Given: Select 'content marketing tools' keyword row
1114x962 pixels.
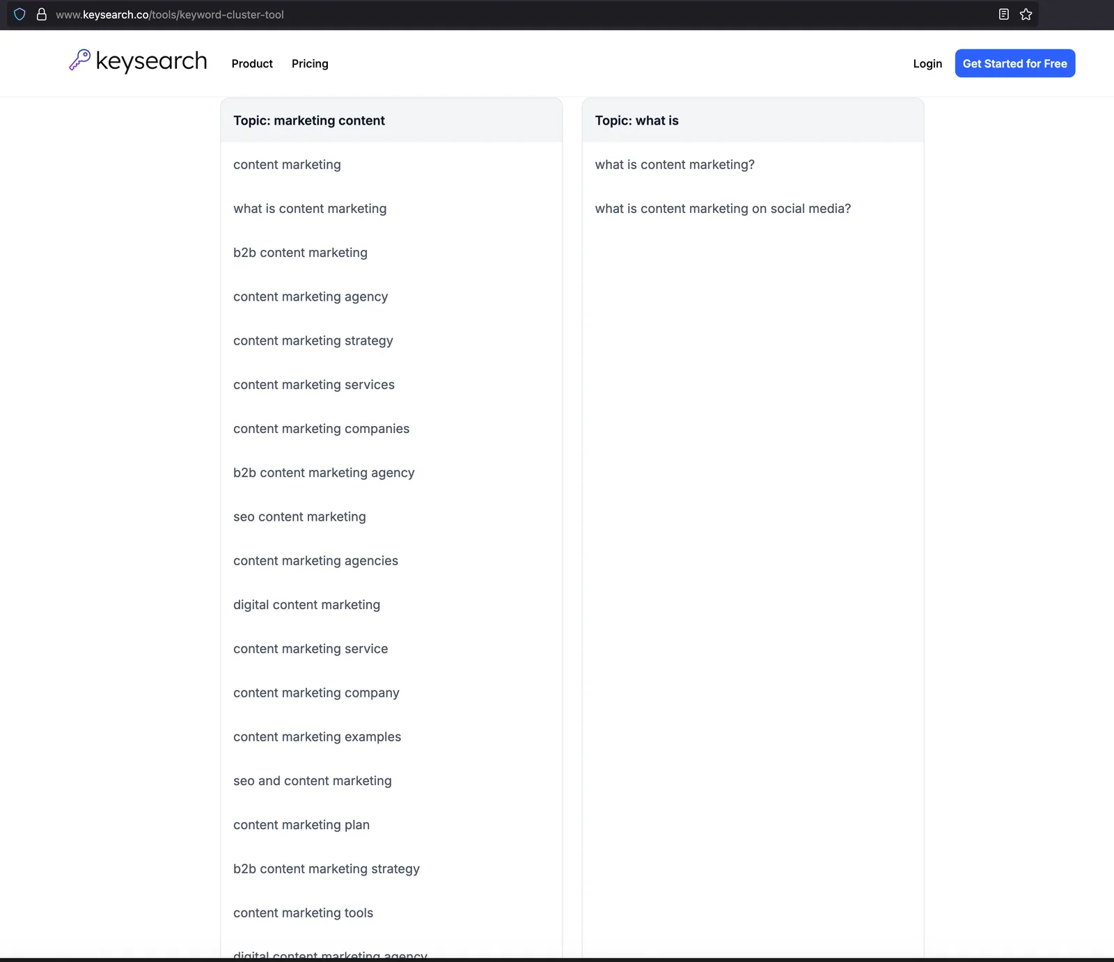Looking at the screenshot, I should [x=391, y=913].
